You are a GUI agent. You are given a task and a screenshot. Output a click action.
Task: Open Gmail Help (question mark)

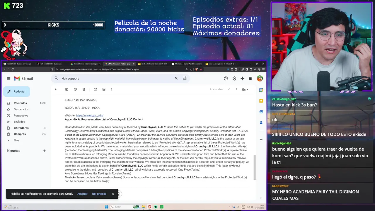pos(226,79)
